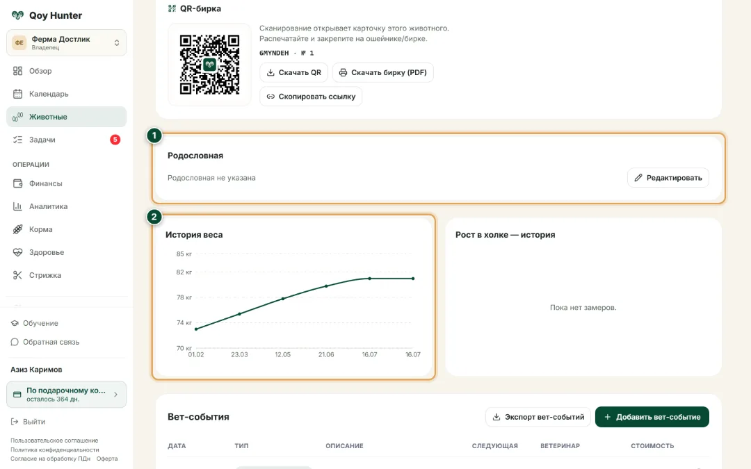The height and width of the screenshot is (469, 751).
Task: Click the Стрижка scissors icon
Action: tap(17, 275)
